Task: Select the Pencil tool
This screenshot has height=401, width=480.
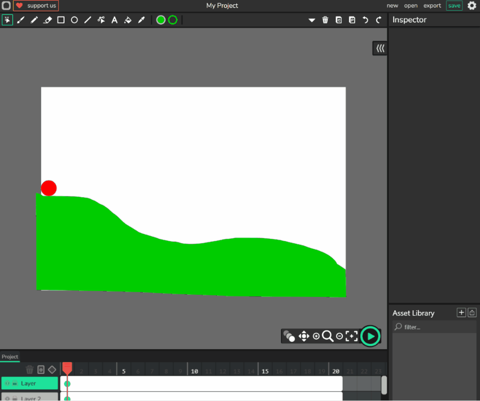Action: (34, 20)
